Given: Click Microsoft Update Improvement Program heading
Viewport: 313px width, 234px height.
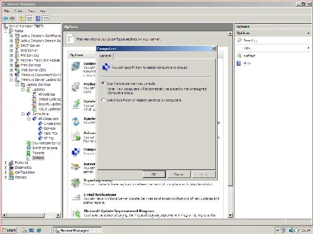Looking at the screenshot, I should 119,211.
